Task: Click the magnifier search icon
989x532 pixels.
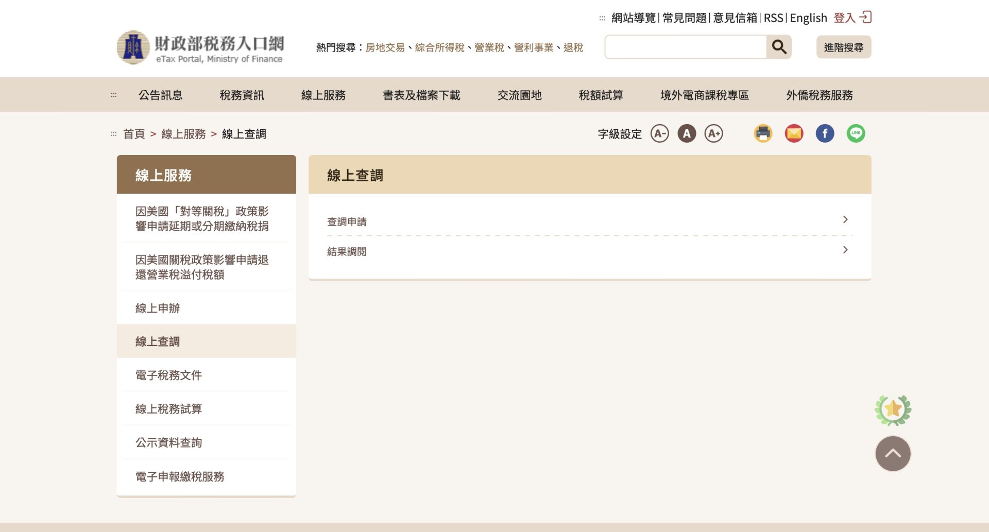Action: click(778, 47)
